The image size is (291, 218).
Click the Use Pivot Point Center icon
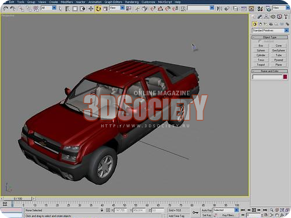coord(129,9)
